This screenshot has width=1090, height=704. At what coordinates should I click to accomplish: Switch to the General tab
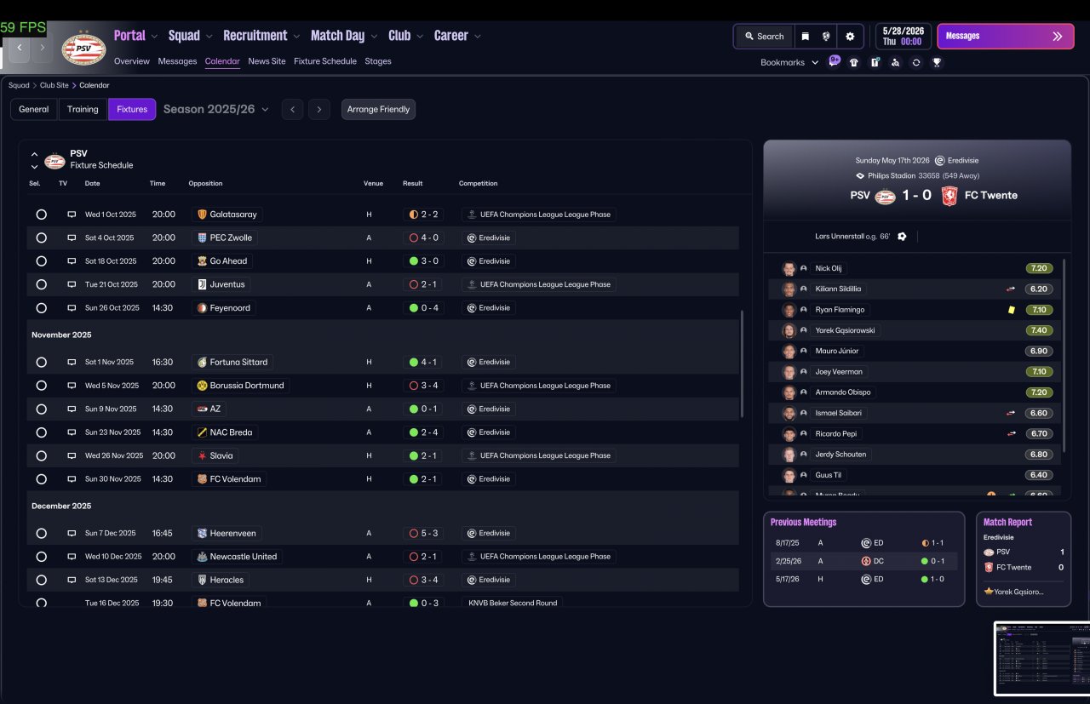click(34, 109)
